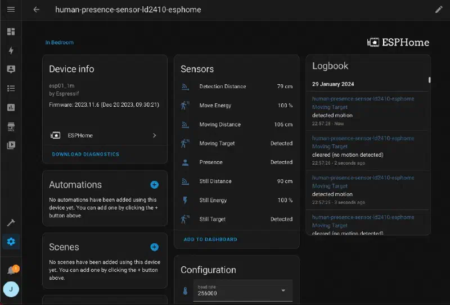Click the Detection Distance sensor icon
This screenshot has height=305, width=450.
point(185,87)
